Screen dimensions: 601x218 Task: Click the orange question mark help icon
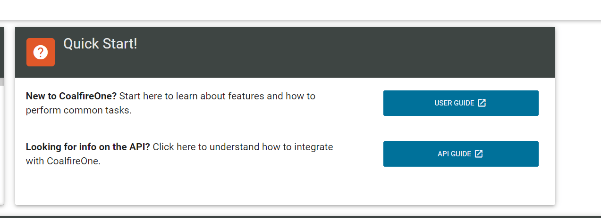pos(41,52)
